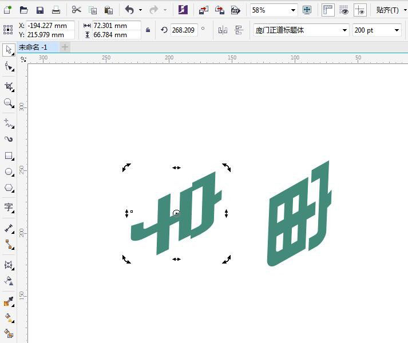408x343 pixels.
Task: Select the Rectangle tool
Action: (9, 155)
